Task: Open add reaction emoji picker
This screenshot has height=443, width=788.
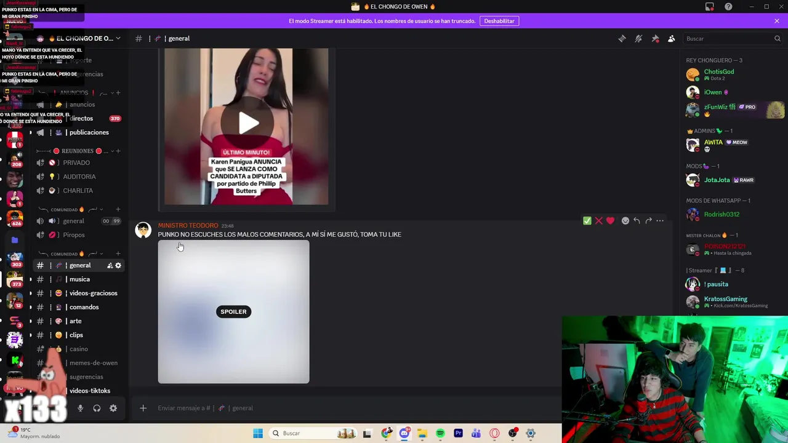Action: pos(625,221)
